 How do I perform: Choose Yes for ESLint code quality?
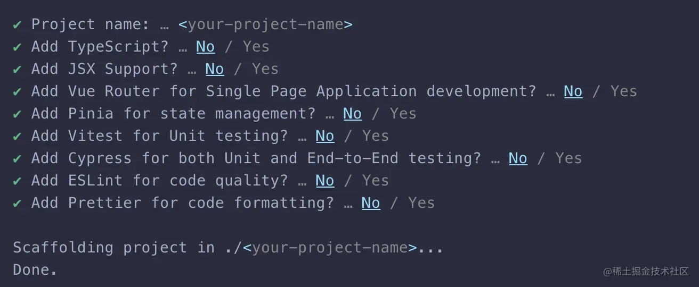click(x=376, y=181)
